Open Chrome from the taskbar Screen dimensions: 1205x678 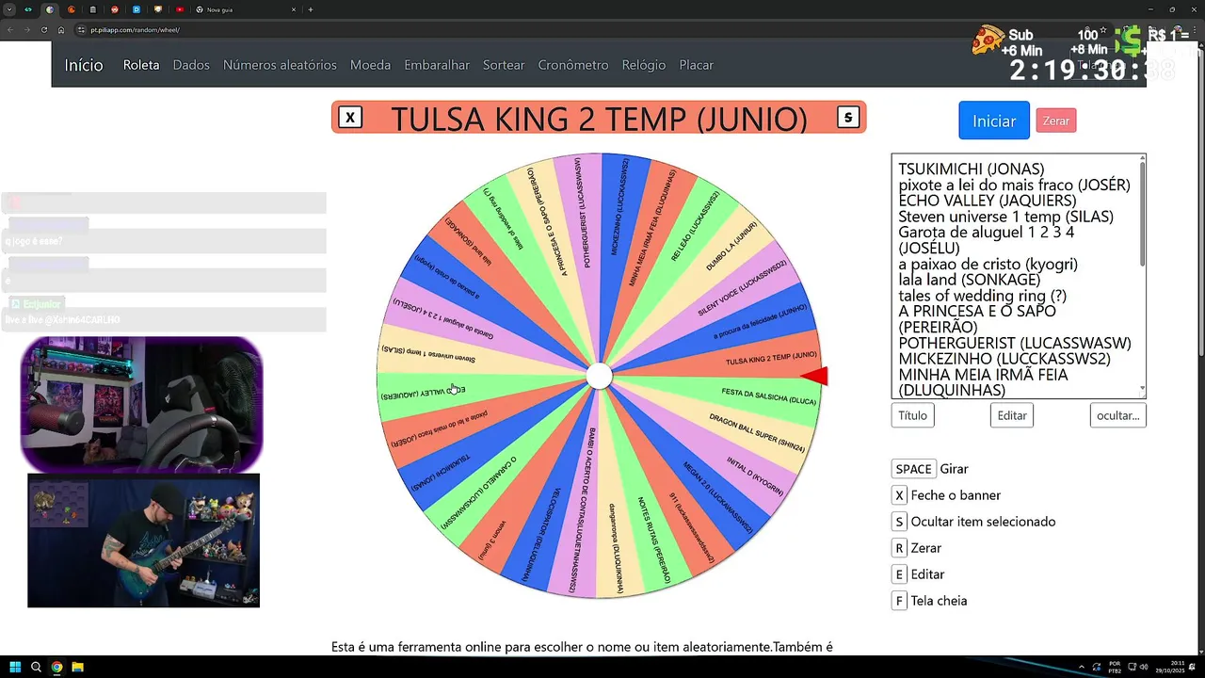point(56,667)
